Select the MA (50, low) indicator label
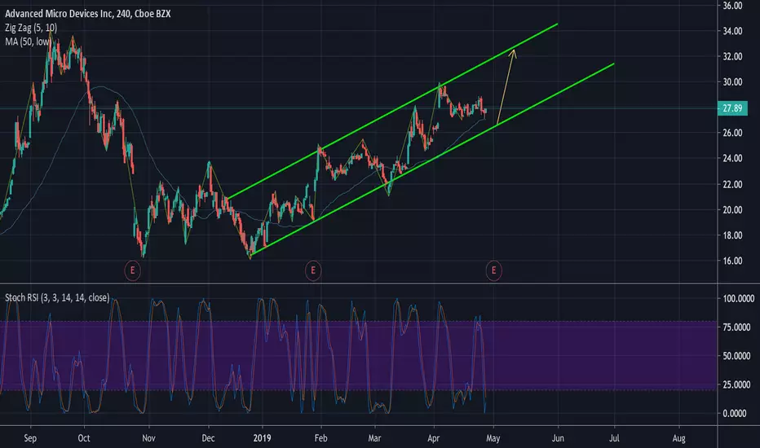This screenshot has height=448, width=760. (28, 42)
